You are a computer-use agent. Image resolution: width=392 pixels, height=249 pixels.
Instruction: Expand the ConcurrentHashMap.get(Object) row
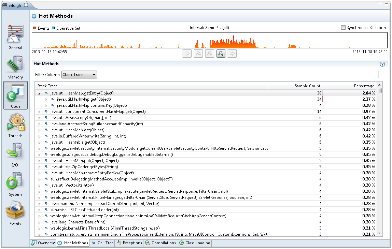(x=39, y=112)
